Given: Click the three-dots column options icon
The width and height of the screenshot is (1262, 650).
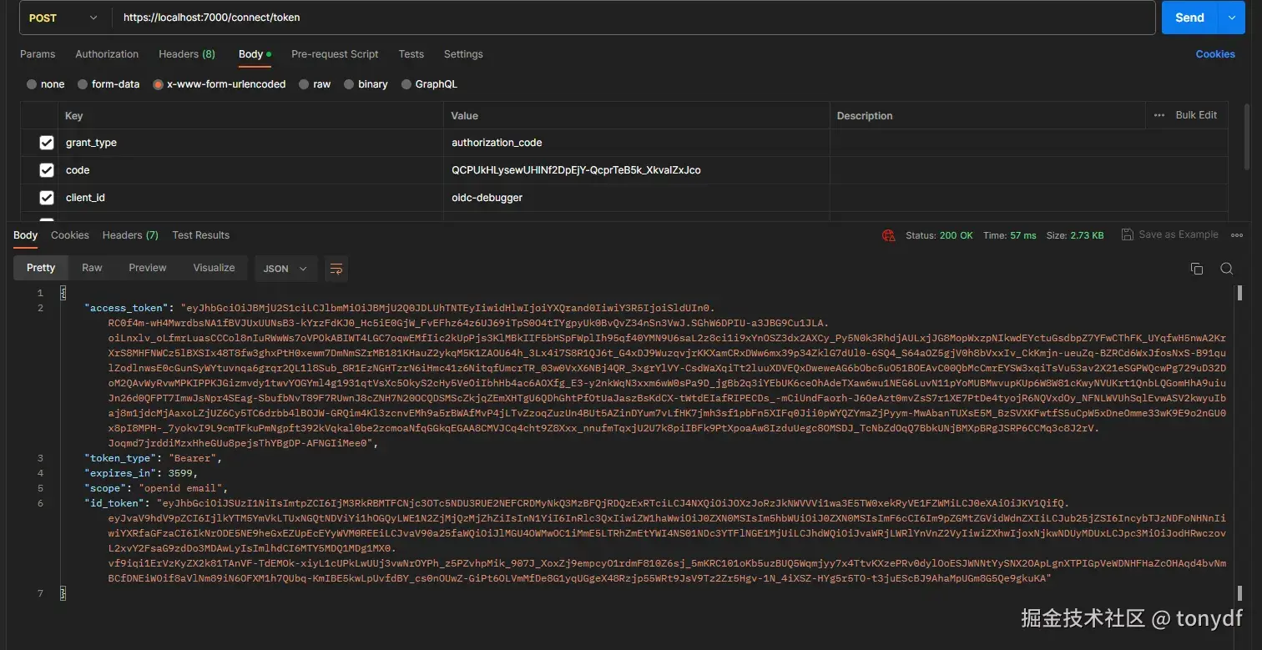Looking at the screenshot, I should 1159,115.
